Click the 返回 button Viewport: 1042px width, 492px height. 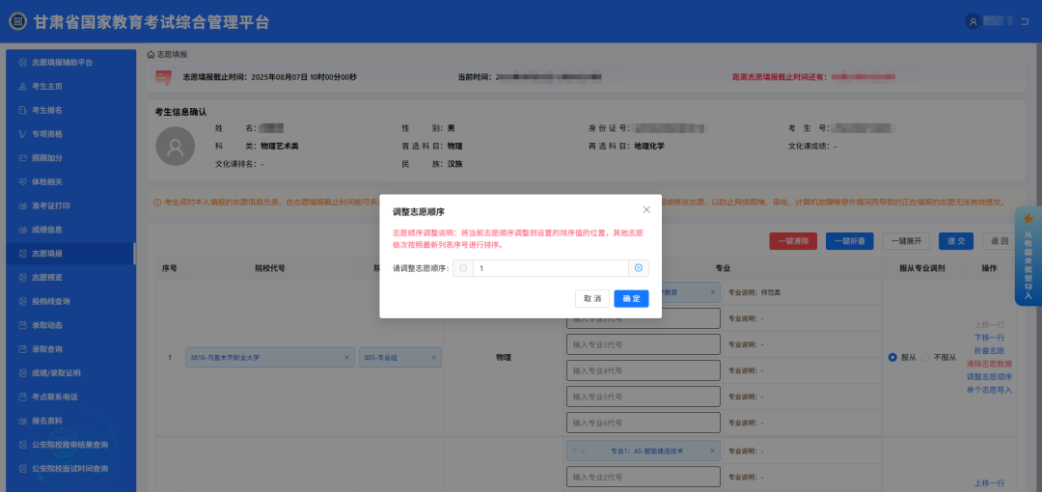pyautogui.click(x=1000, y=241)
